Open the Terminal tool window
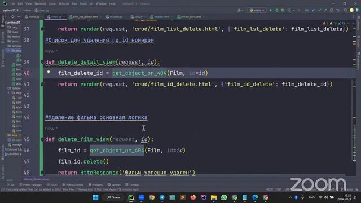Screen dimensions: 361x203 click(132, 185)
